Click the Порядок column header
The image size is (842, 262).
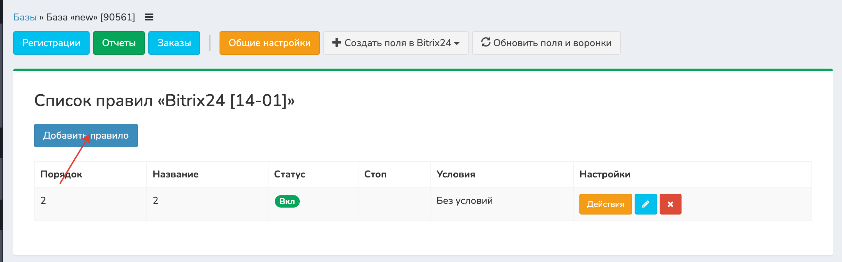tap(61, 174)
